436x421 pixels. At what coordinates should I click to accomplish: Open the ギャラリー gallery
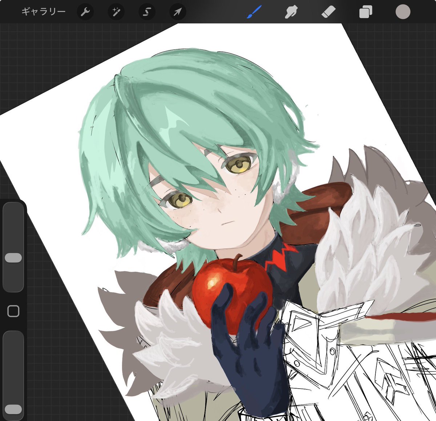click(43, 12)
